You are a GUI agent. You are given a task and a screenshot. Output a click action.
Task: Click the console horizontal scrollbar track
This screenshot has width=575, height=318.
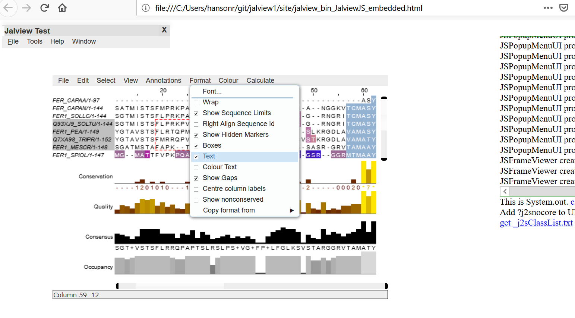tap(542, 191)
